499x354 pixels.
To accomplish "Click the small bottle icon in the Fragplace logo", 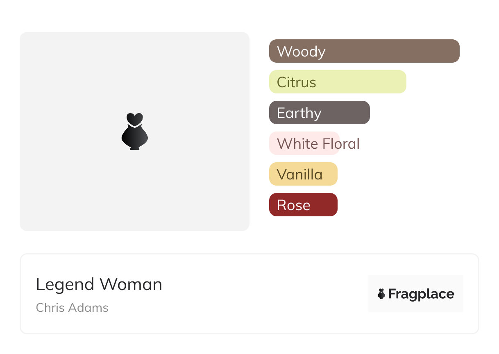I will pos(381,294).
